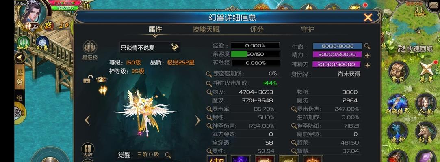Toggle the 组 team side tab
Image resolution: width=440 pixels, height=162 pixels.
20,97
